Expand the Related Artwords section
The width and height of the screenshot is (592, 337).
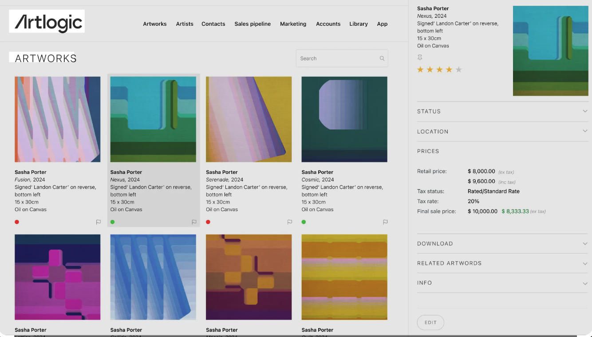tap(502, 263)
